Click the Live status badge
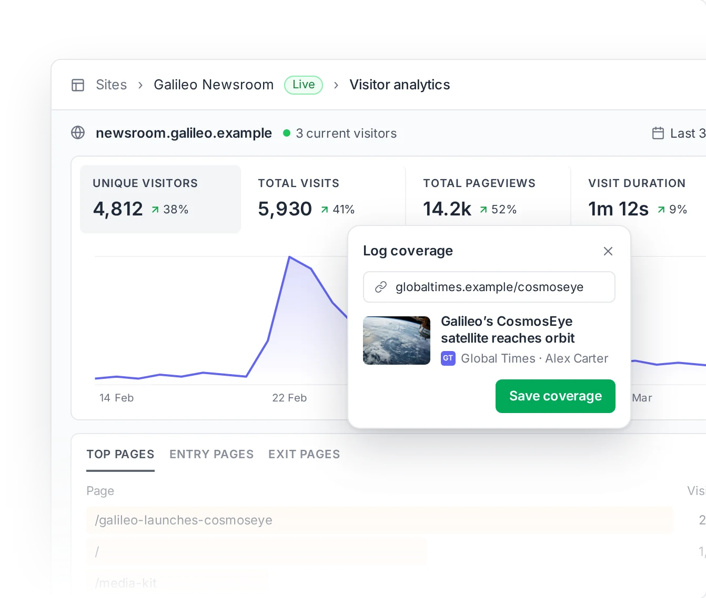The height and width of the screenshot is (598, 706). click(304, 85)
